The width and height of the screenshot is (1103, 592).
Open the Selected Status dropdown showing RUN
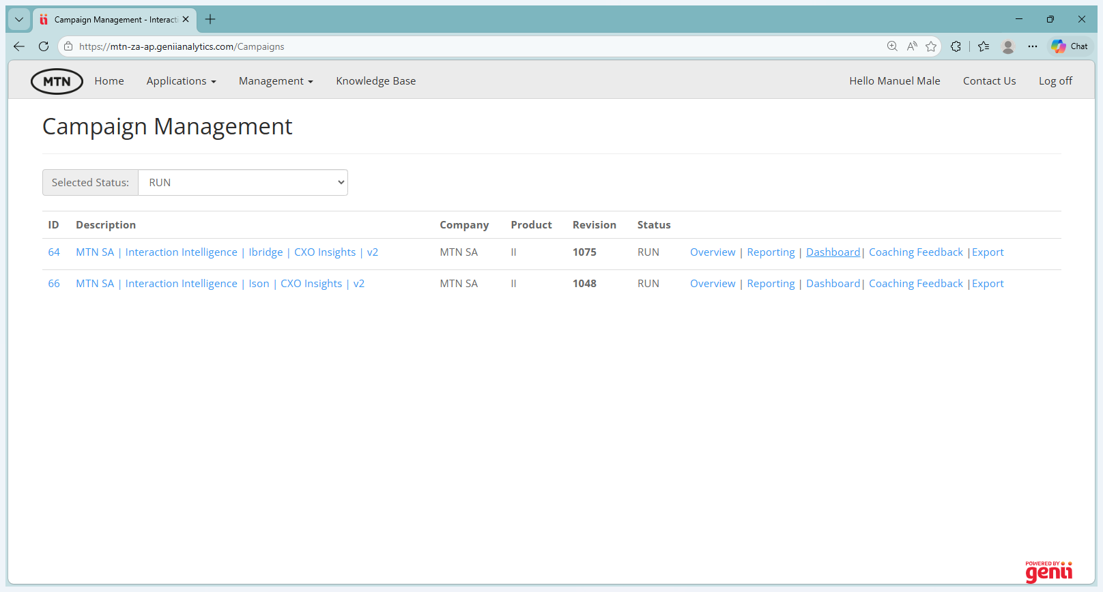(x=243, y=183)
